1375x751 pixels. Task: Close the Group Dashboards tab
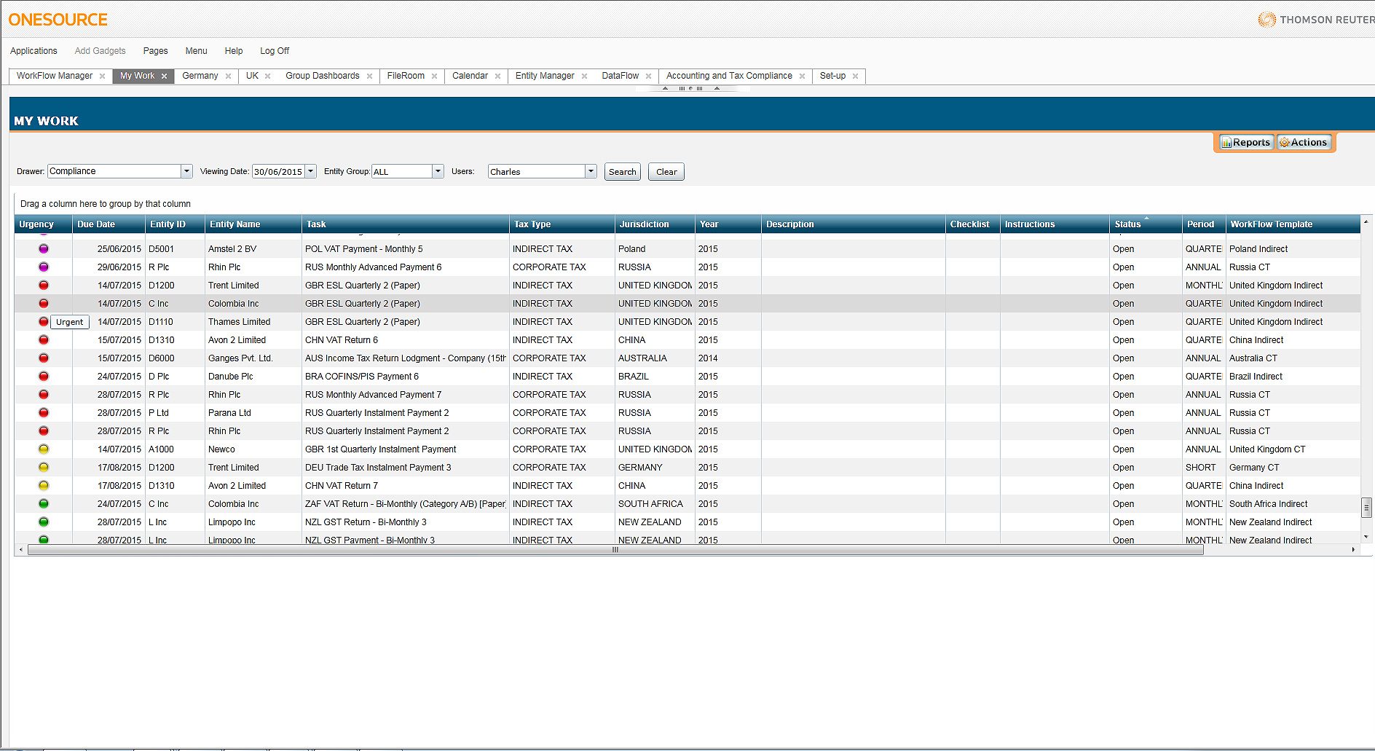369,76
